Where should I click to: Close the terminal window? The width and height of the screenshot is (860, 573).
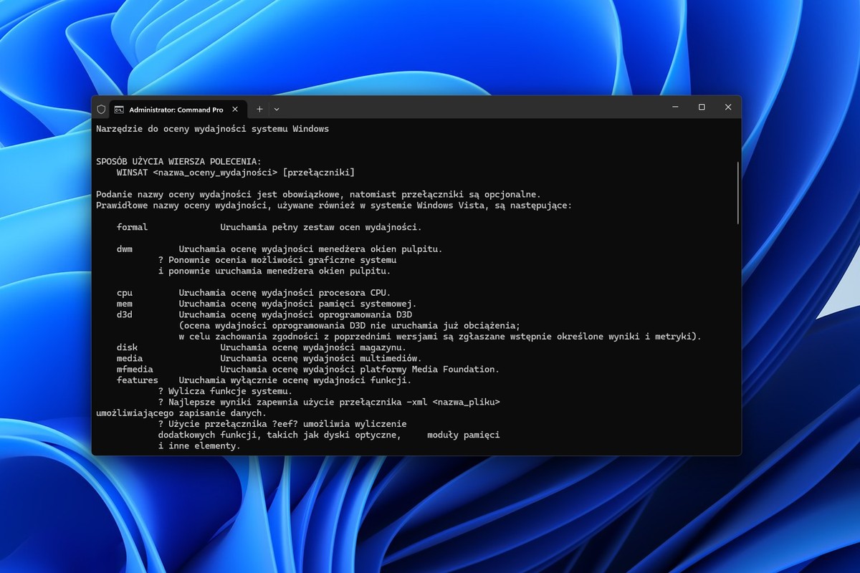[728, 107]
